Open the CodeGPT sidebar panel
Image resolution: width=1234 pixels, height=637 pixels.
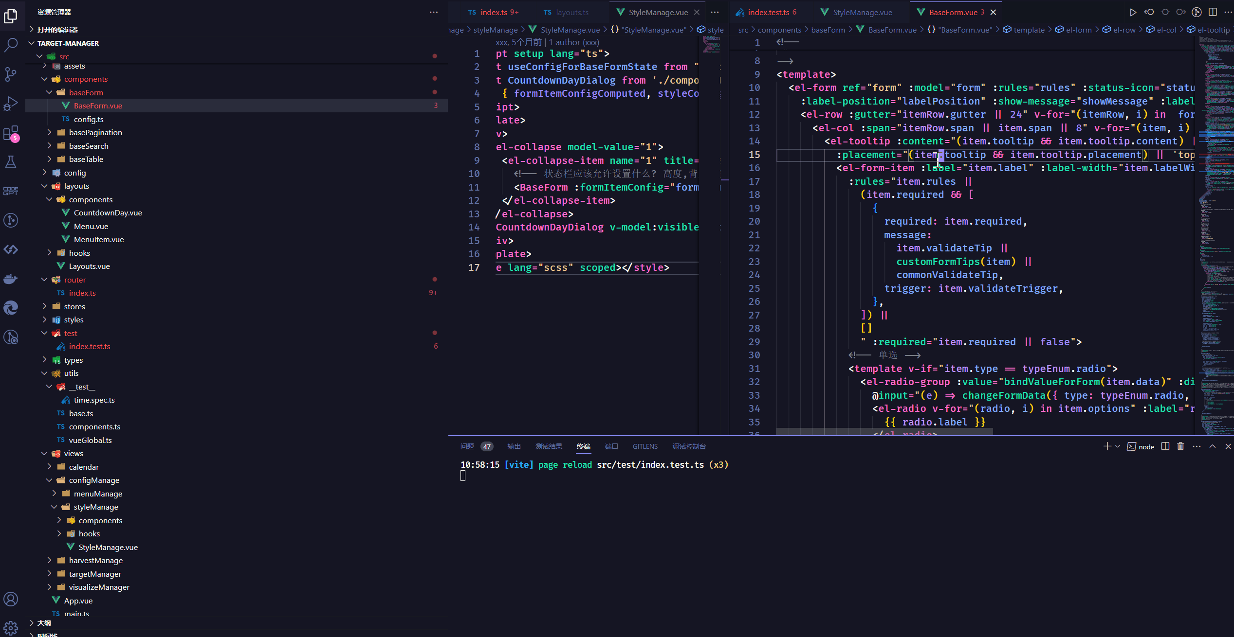tap(11, 191)
